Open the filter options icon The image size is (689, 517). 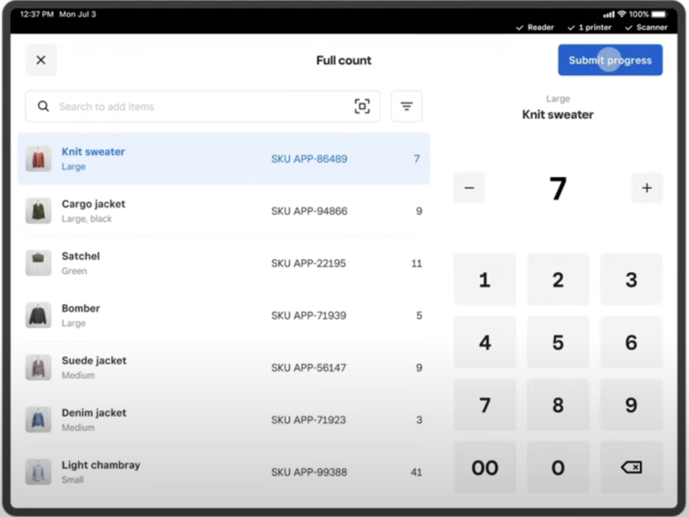(406, 106)
